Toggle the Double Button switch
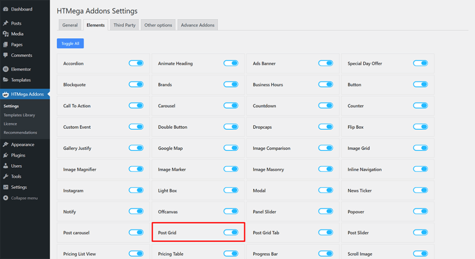This screenshot has width=475, height=259. coord(231,127)
